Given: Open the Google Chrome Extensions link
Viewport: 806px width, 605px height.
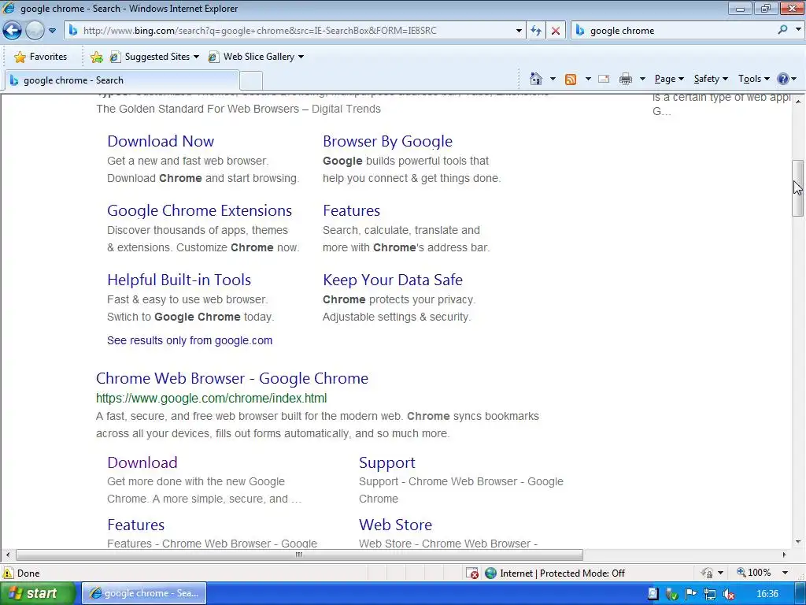Looking at the screenshot, I should click(199, 211).
